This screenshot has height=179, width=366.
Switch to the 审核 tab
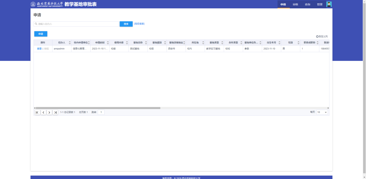coord(295,4)
